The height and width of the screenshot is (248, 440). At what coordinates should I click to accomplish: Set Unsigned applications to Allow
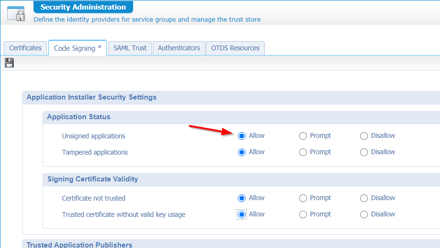tap(242, 136)
